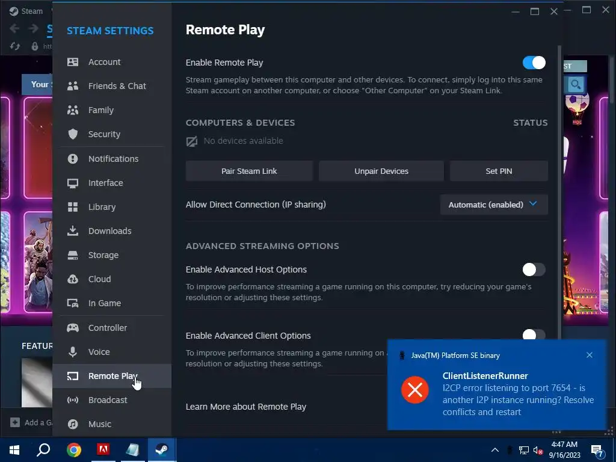Click Pair Steam Link button
616x462 pixels.
[249, 171]
